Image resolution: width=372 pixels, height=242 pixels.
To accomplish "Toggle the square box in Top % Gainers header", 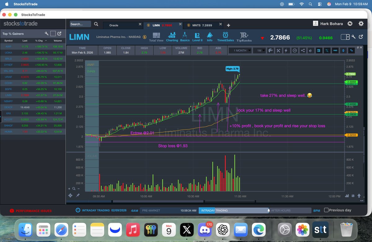I will (53, 34).
